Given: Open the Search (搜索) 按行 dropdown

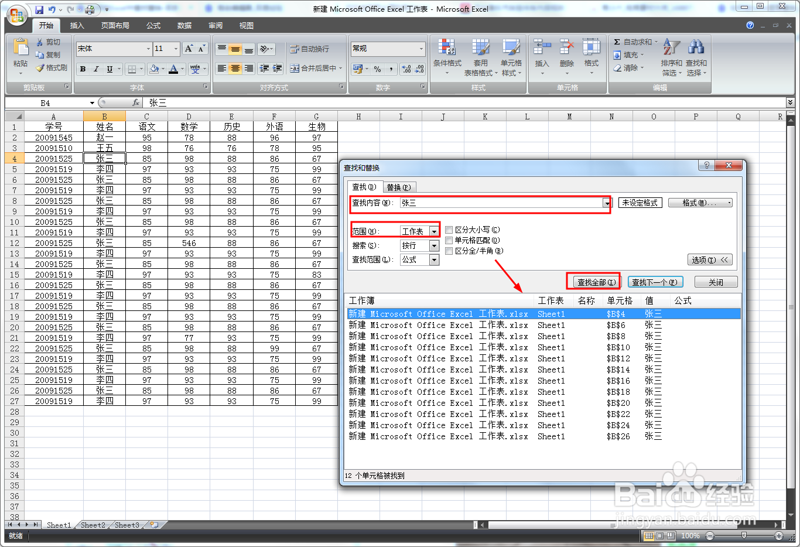Looking at the screenshot, I should point(434,245).
